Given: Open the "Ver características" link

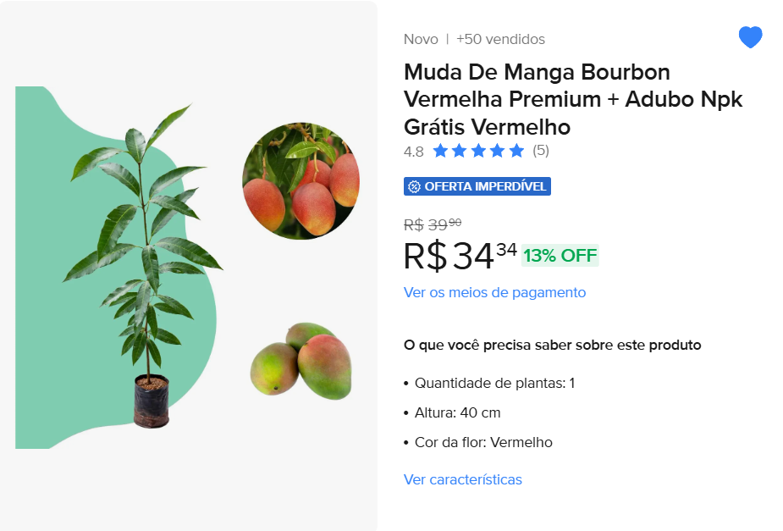Looking at the screenshot, I should tap(462, 479).
